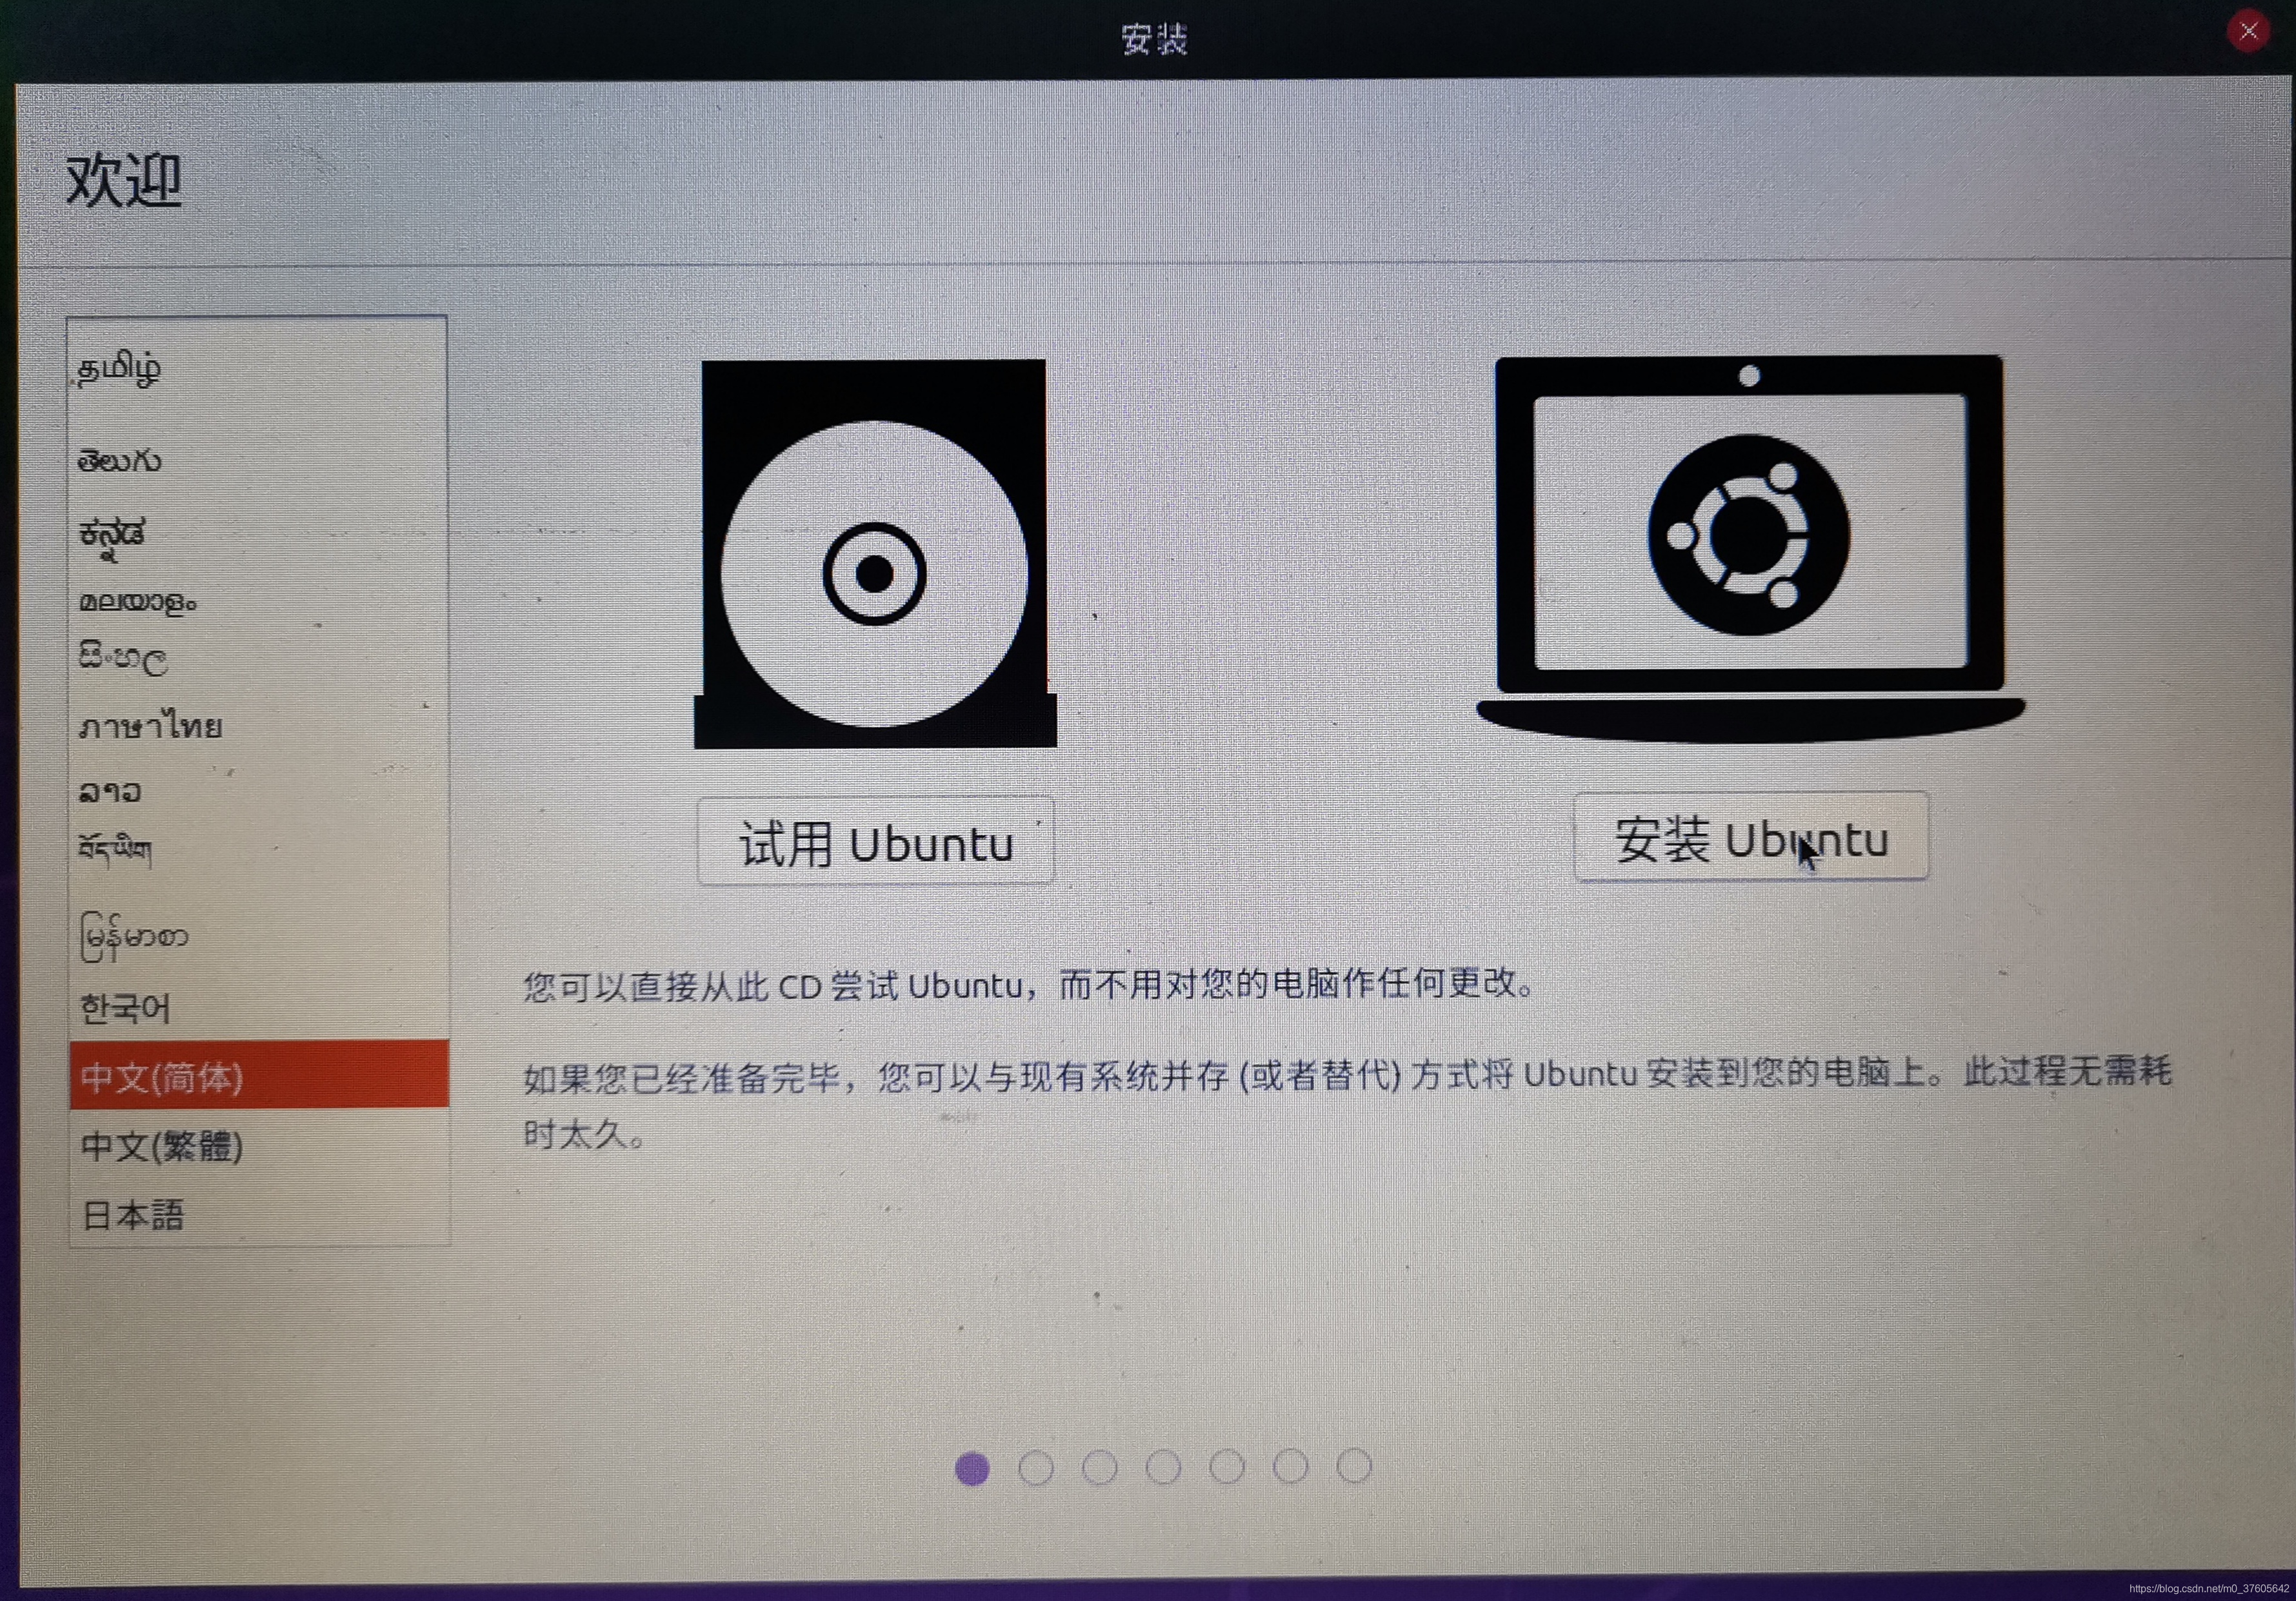
Task: Select සිංහල (Sinhala) in the language list
Action: [x=258, y=658]
